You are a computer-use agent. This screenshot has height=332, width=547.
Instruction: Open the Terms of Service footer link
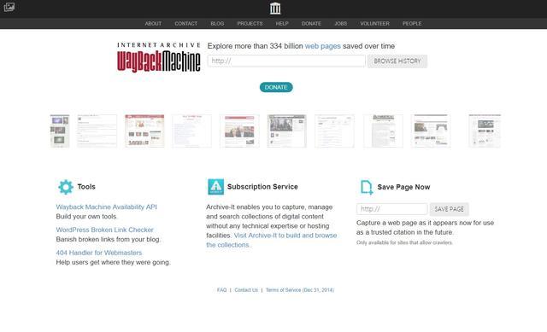pyautogui.click(x=300, y=290)
